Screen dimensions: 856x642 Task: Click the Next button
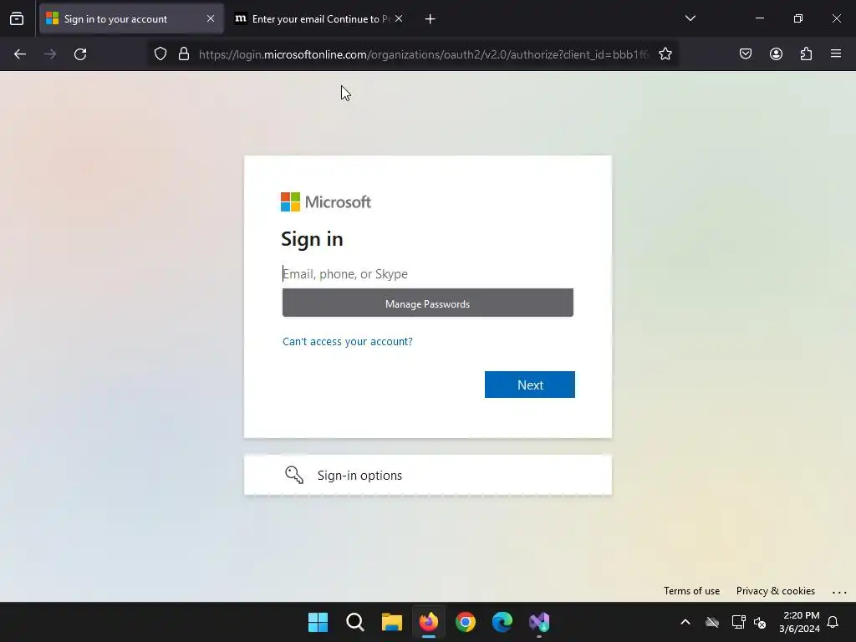pos(529,385)
